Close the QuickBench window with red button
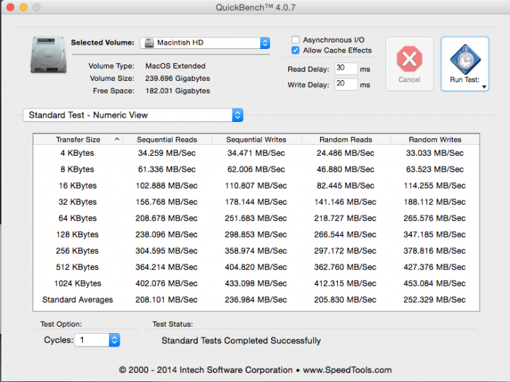 tap(10, 7)
